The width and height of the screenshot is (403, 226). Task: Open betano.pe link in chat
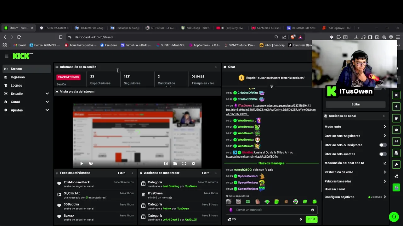coord(271,110)
